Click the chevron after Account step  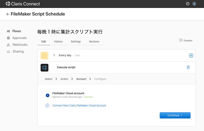point(90,79)
